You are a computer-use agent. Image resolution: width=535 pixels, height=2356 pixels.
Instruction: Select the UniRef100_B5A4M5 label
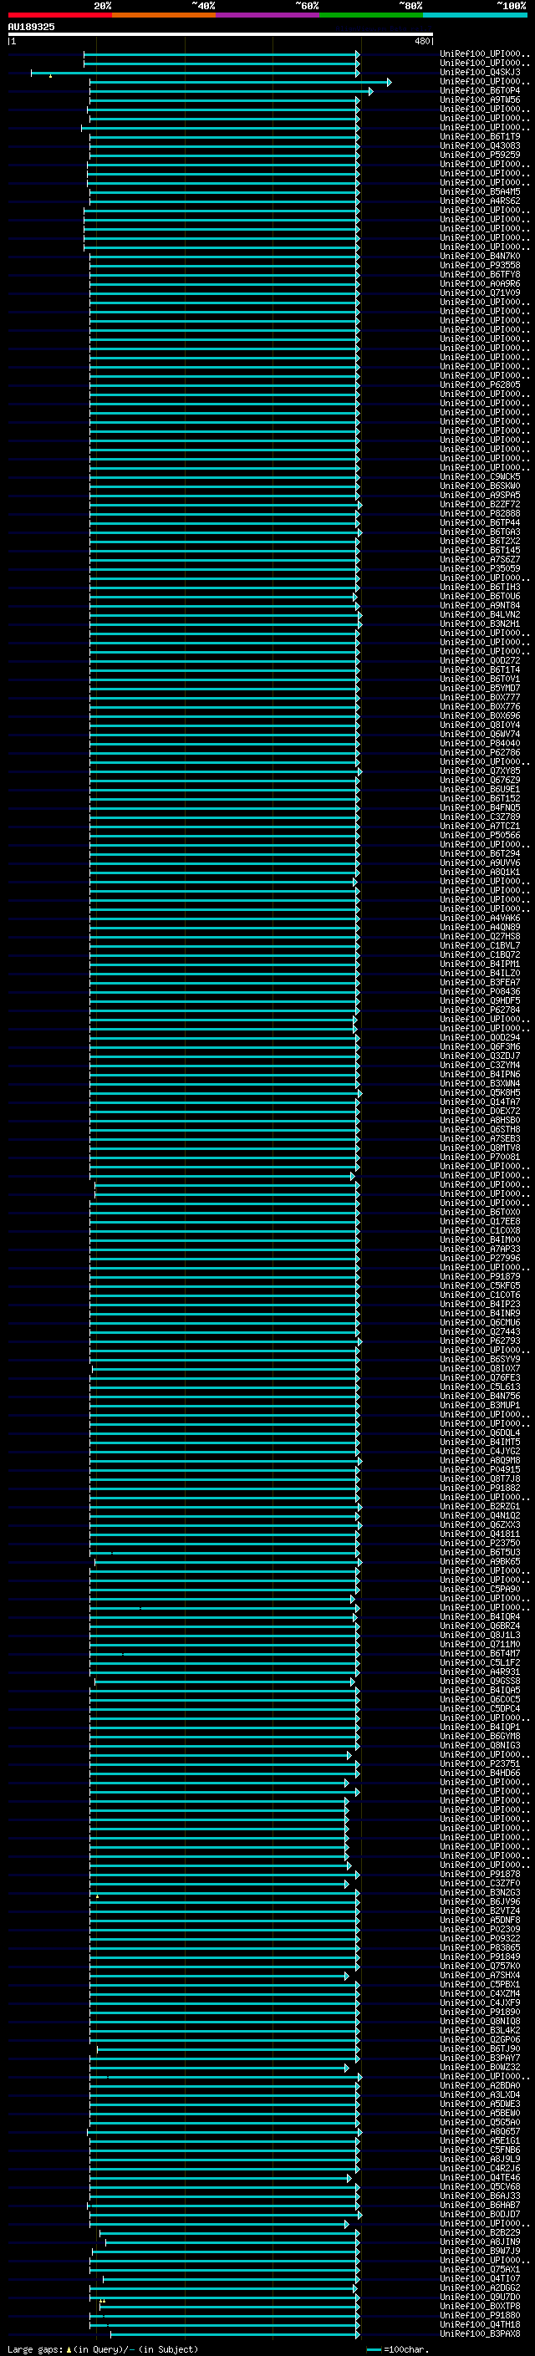[x=480, y=192]
